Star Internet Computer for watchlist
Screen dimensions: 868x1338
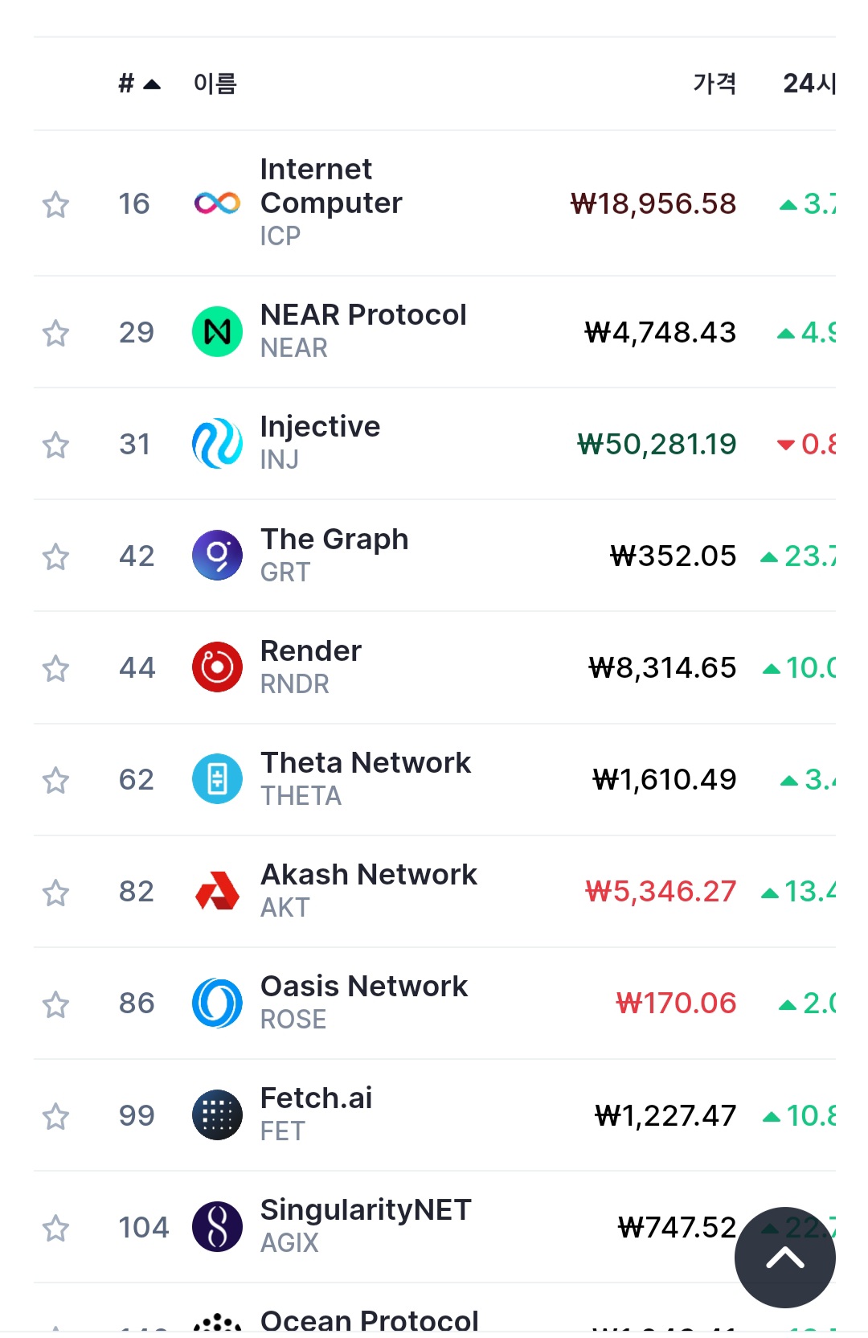[55, 204]
